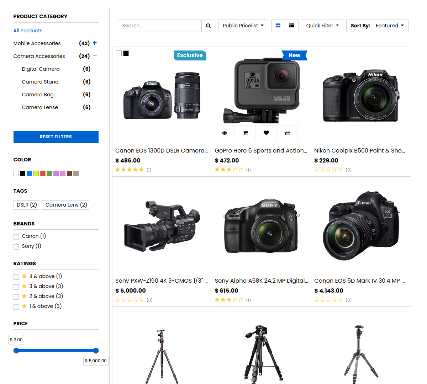Focus the product search field
Screen dimensions: 427x384
point(160,26)
